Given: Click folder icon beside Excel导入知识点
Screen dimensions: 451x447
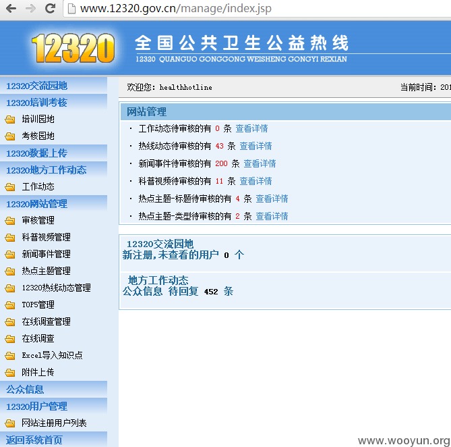Looking at the screenshot, I should click(x=10, y=356).
